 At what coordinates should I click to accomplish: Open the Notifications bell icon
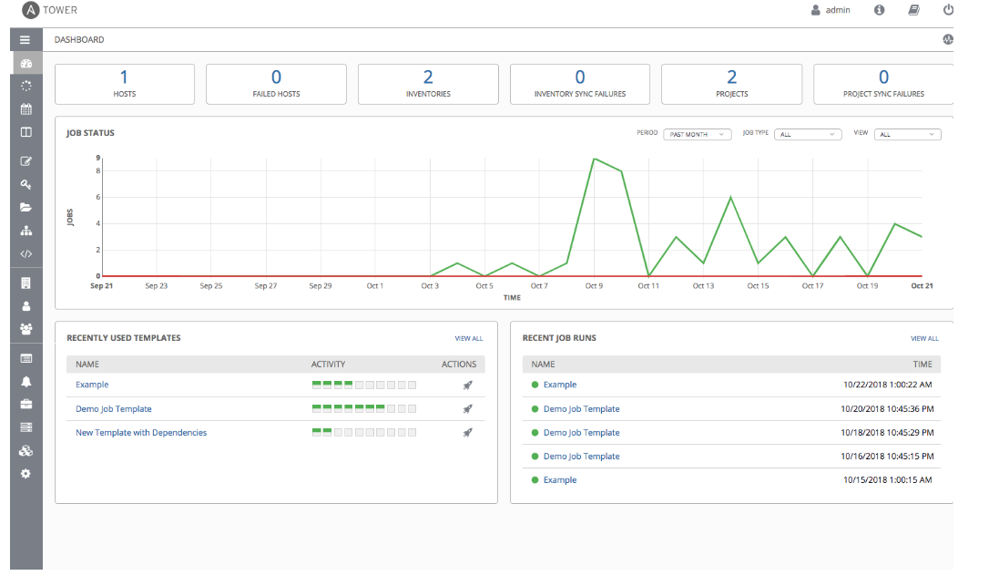point(26,381)
